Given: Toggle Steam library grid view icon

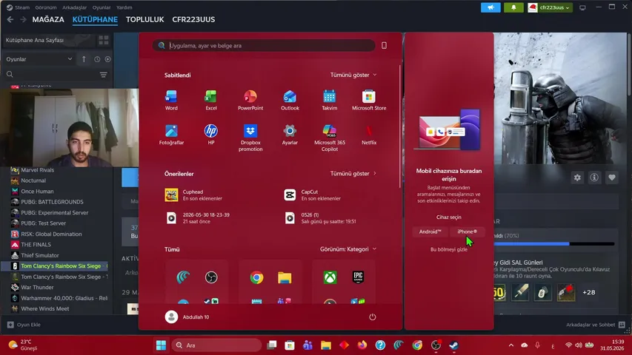Looking at the screenshot, I should coord(104,40).
